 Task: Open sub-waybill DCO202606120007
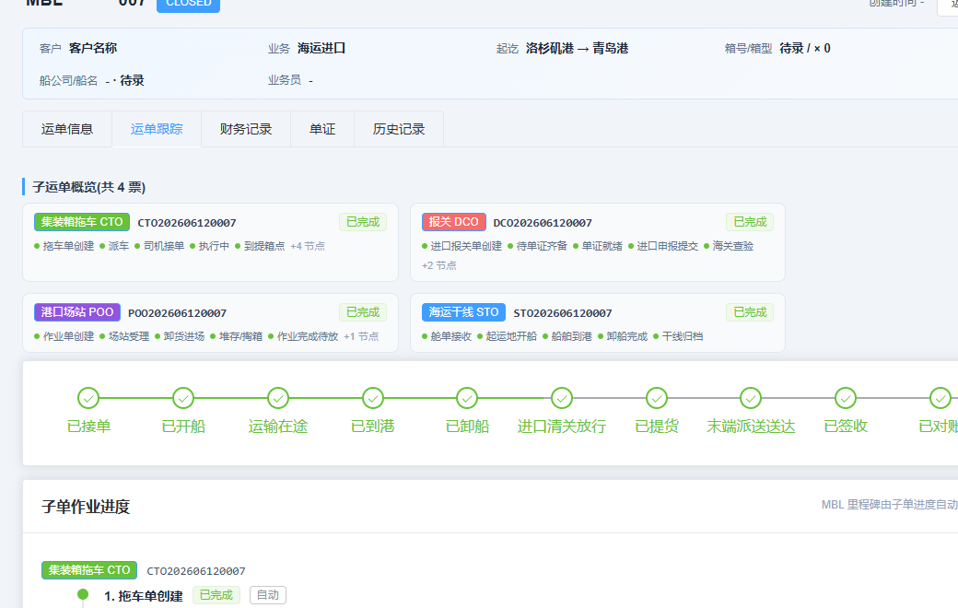[x=543, y=223]
